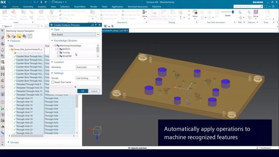
Task: Click the second icon in the navigator toolbar
Action: [x=14, y=36]
